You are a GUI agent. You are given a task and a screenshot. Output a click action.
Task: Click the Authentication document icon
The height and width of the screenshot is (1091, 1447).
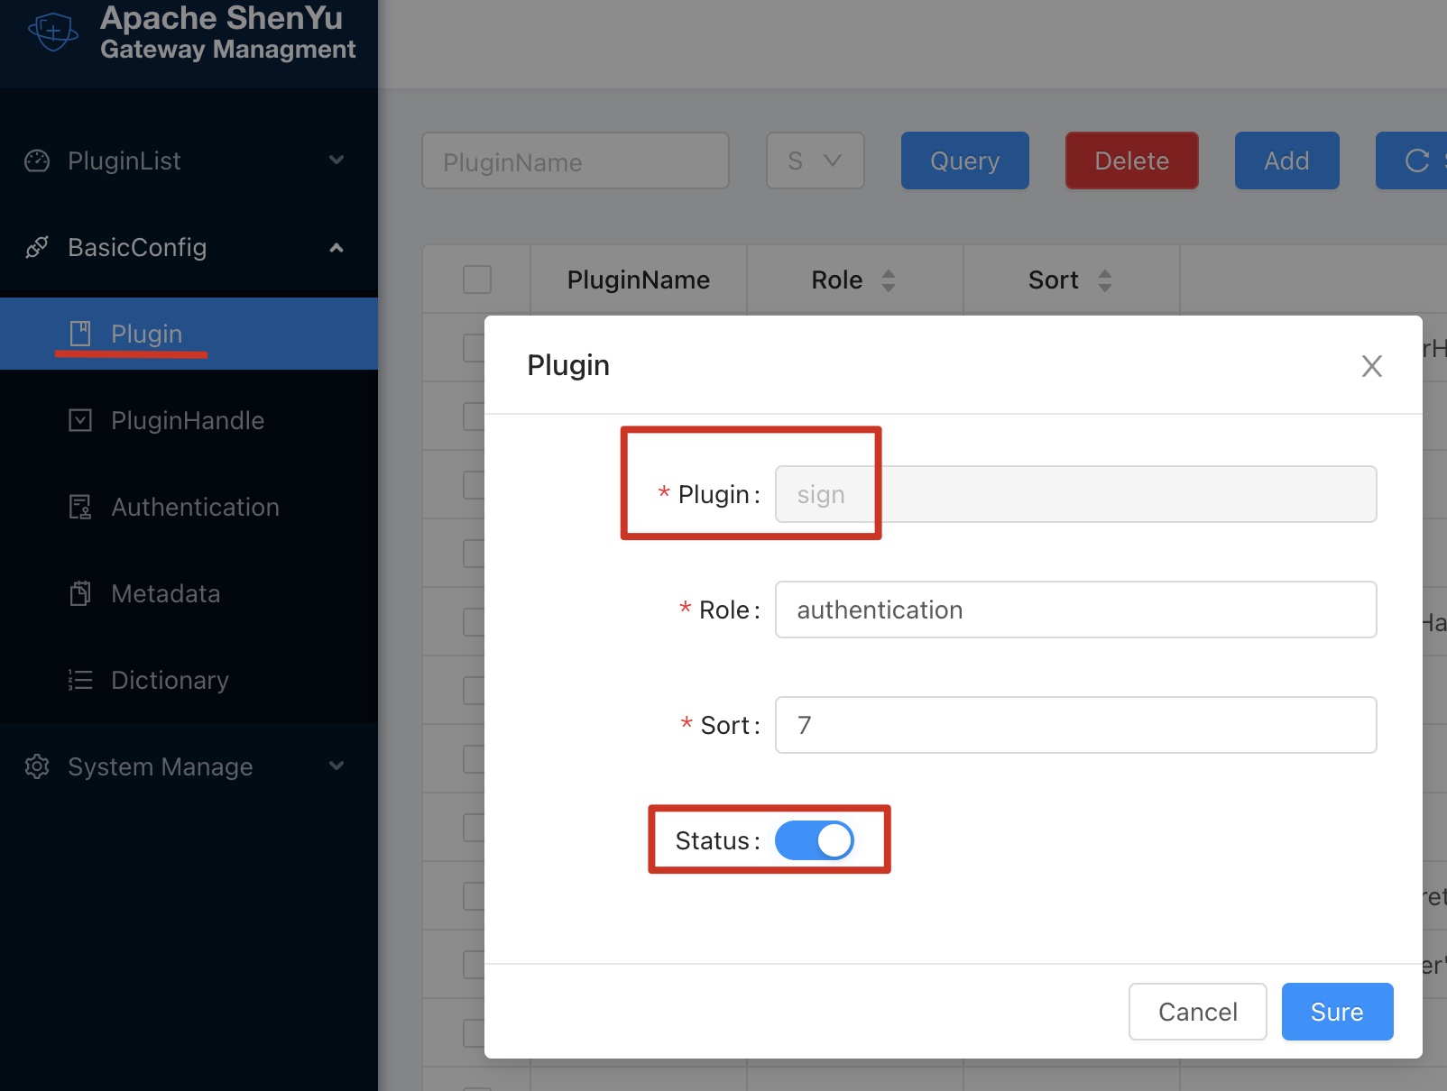80,507
